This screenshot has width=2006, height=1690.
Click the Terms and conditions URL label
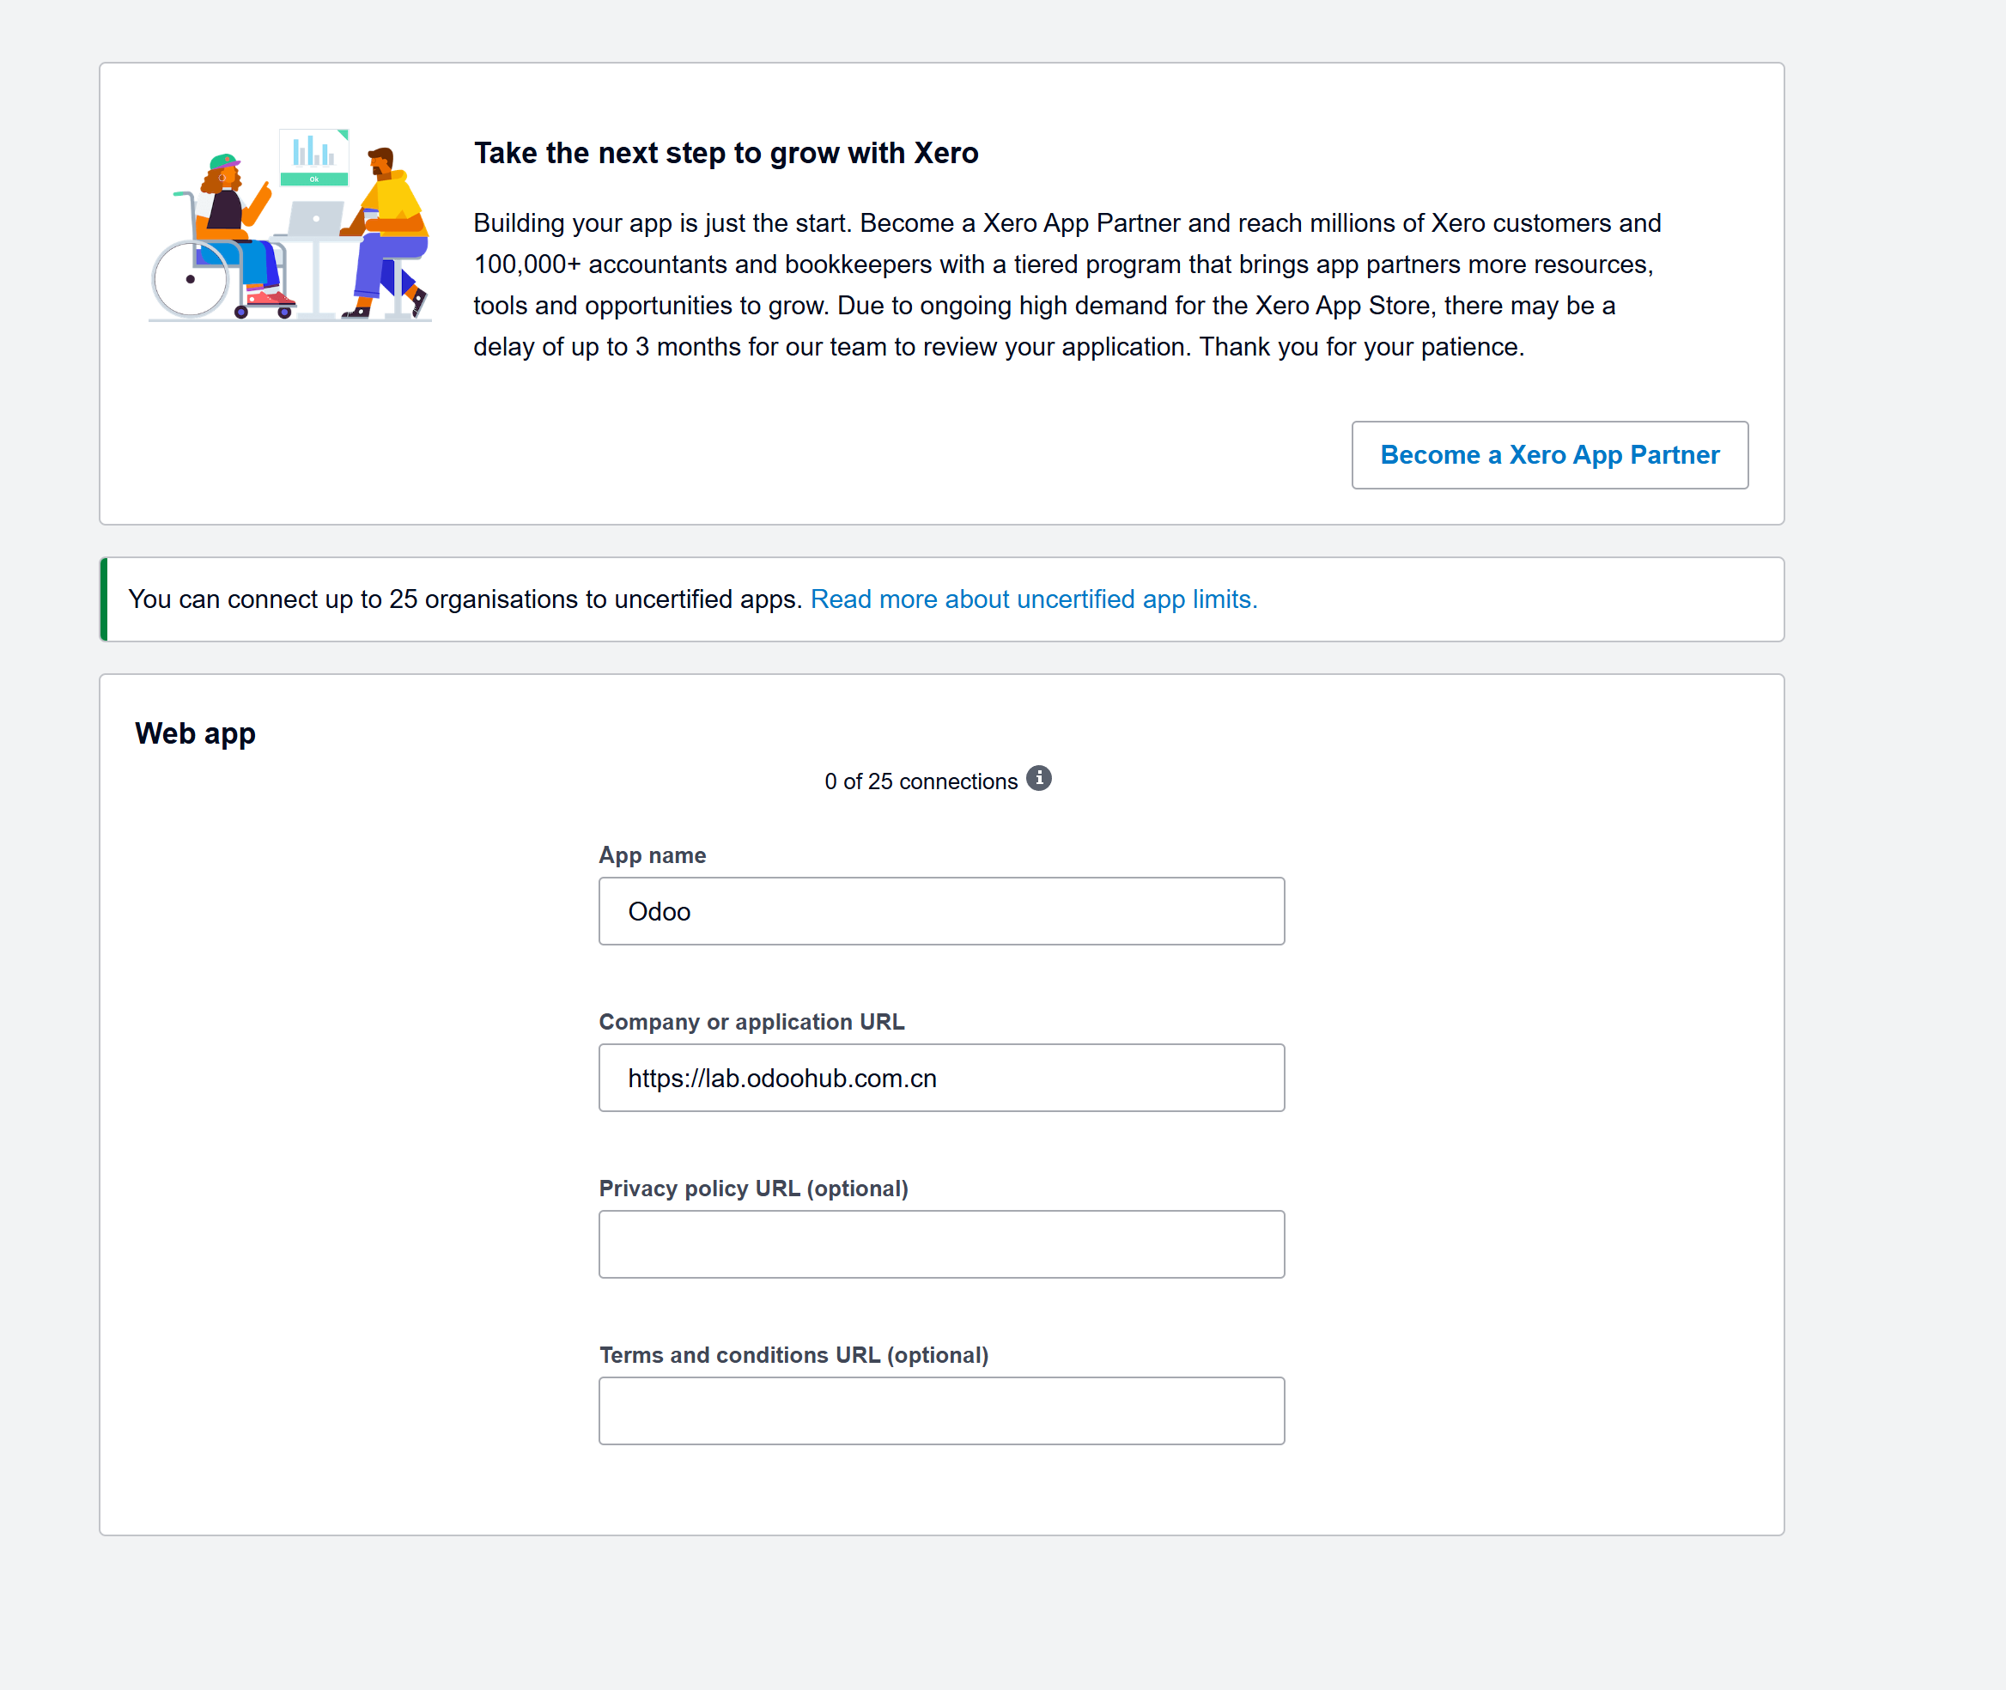coord(793,1356)
